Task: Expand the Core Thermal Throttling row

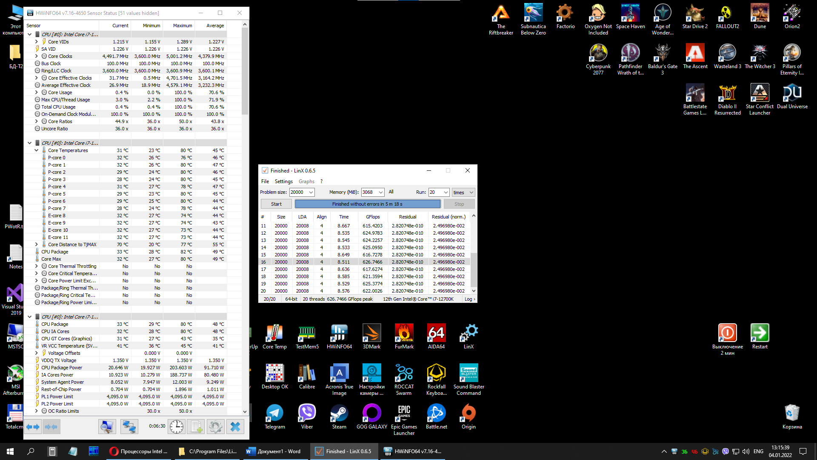Action: click(37, 266)
